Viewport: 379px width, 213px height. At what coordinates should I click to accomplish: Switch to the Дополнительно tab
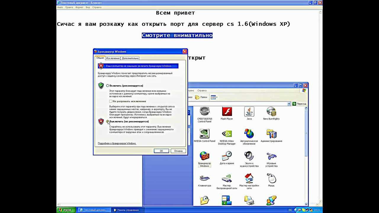tap(130, 58)
